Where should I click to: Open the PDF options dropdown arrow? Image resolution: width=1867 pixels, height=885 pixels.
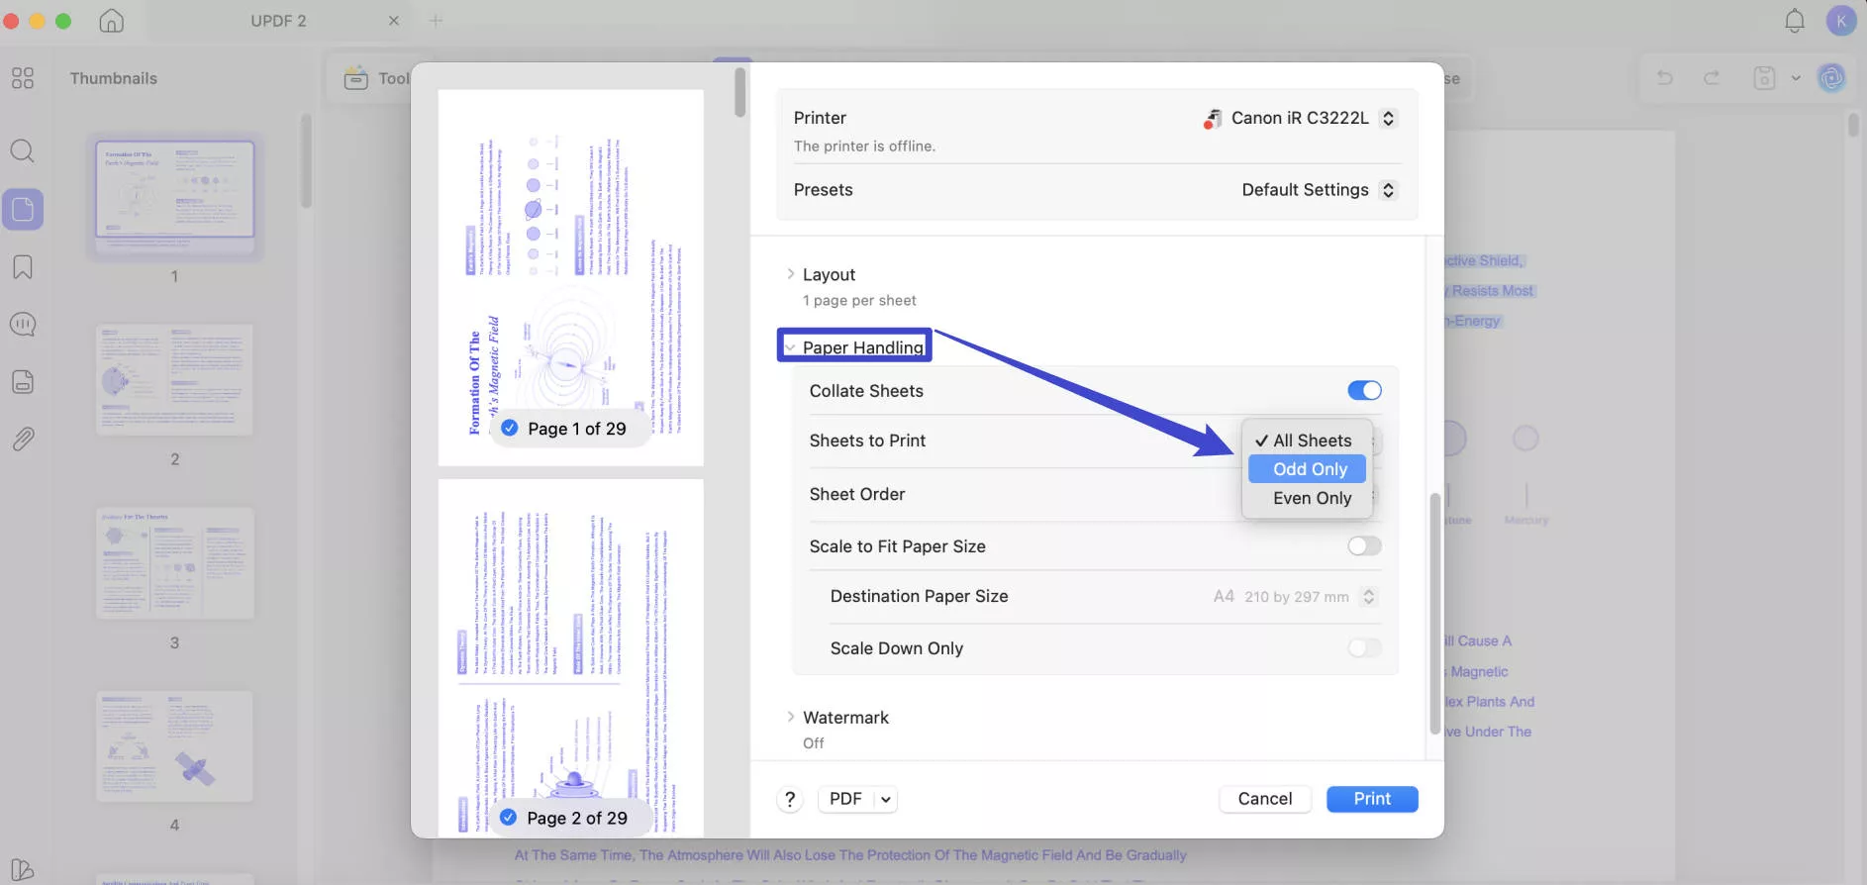tap(886, 799)
